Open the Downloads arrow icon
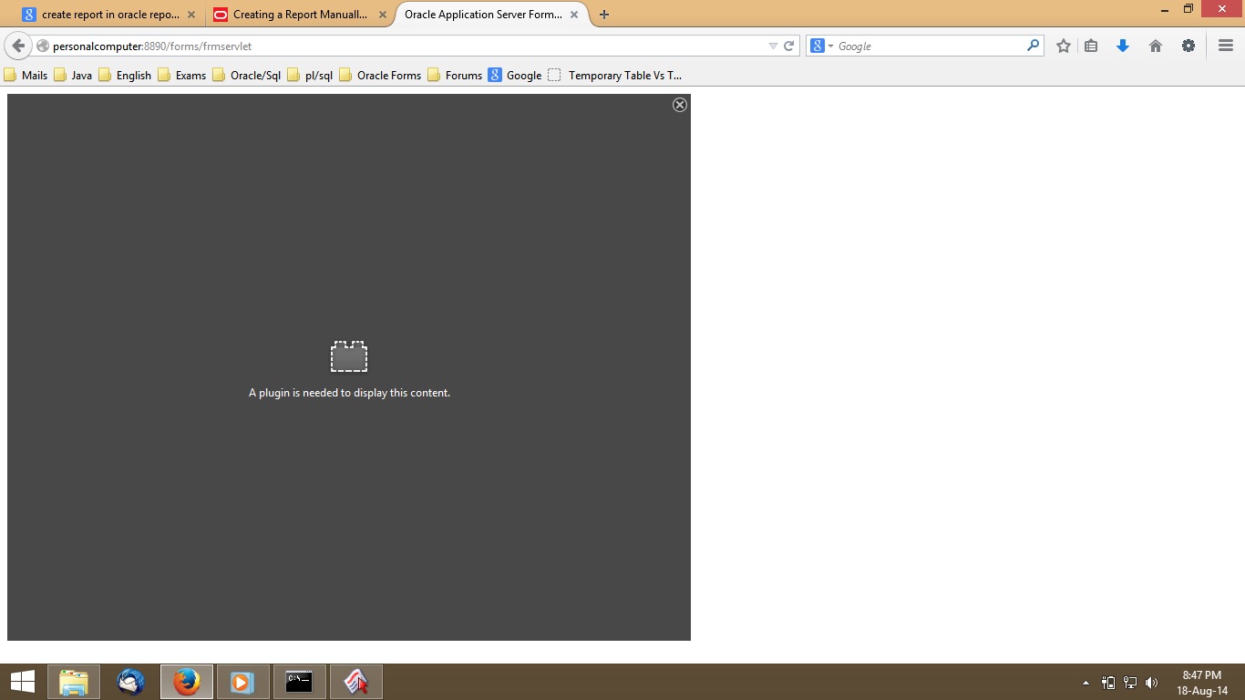The height and width of the screenshot is (700, 1245). coord(1123,46)
